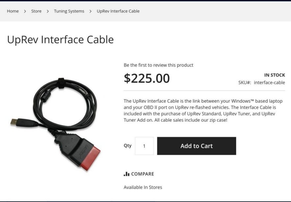Click "Be the first to review this product"
This screenshot has height=202, width=291.
click(x=158, y=65)
